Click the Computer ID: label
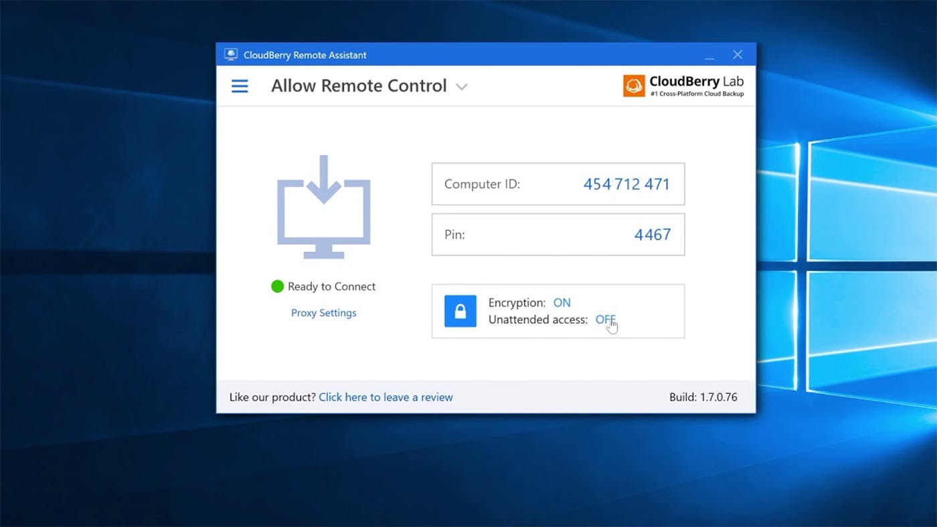The width and height of the screenshot is (937, 527). click(482, 184)
